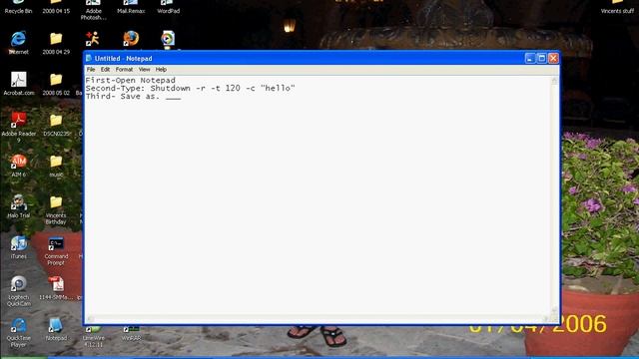Screen dimensions: 639x359
Task: Select the DSCN0235 folder icon
Action: [x=56, y=125]
